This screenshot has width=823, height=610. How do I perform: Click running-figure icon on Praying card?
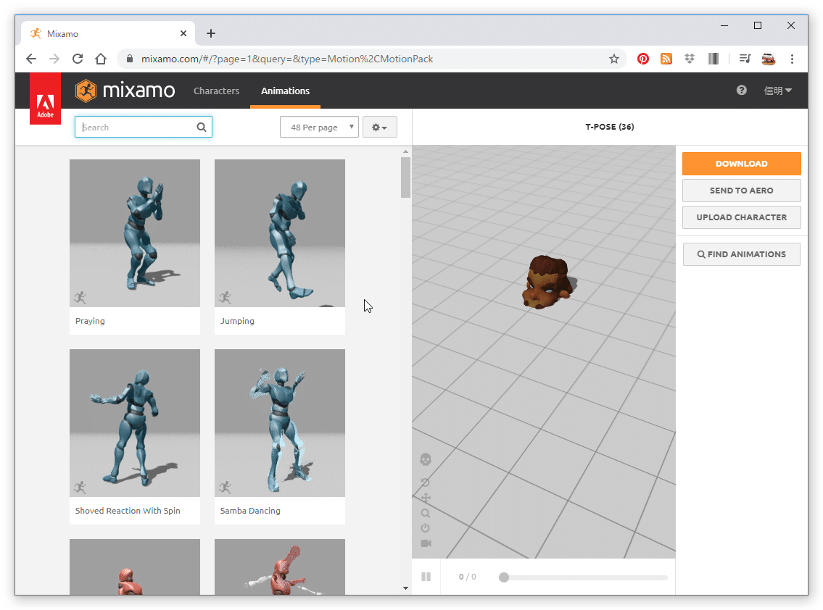click(x=80, y=298)
